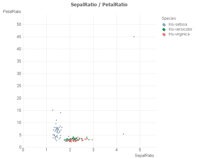198x158 pixels.
Task: Click the blue Iris-setosa legend marker
Action: pos(164,25)
